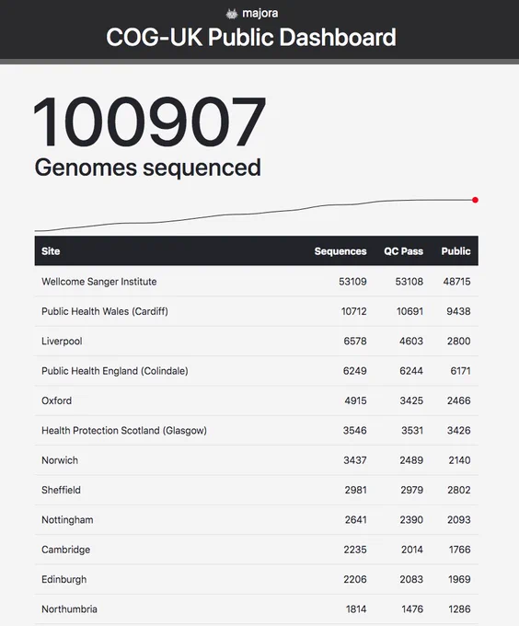This screenshot has width=519, height=626.
Task: Click QC Pass value 10691
Action: [x=409, y=311]
